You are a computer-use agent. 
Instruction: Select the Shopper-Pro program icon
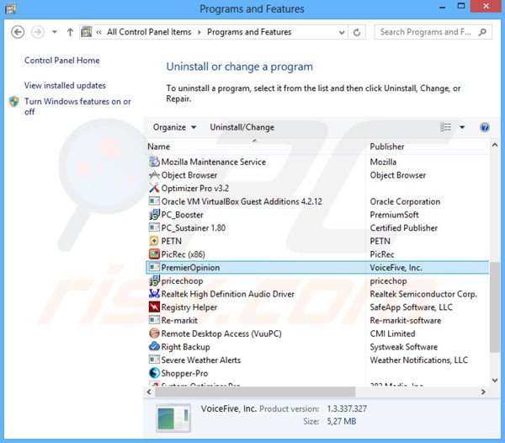click(x=154, y=373)
